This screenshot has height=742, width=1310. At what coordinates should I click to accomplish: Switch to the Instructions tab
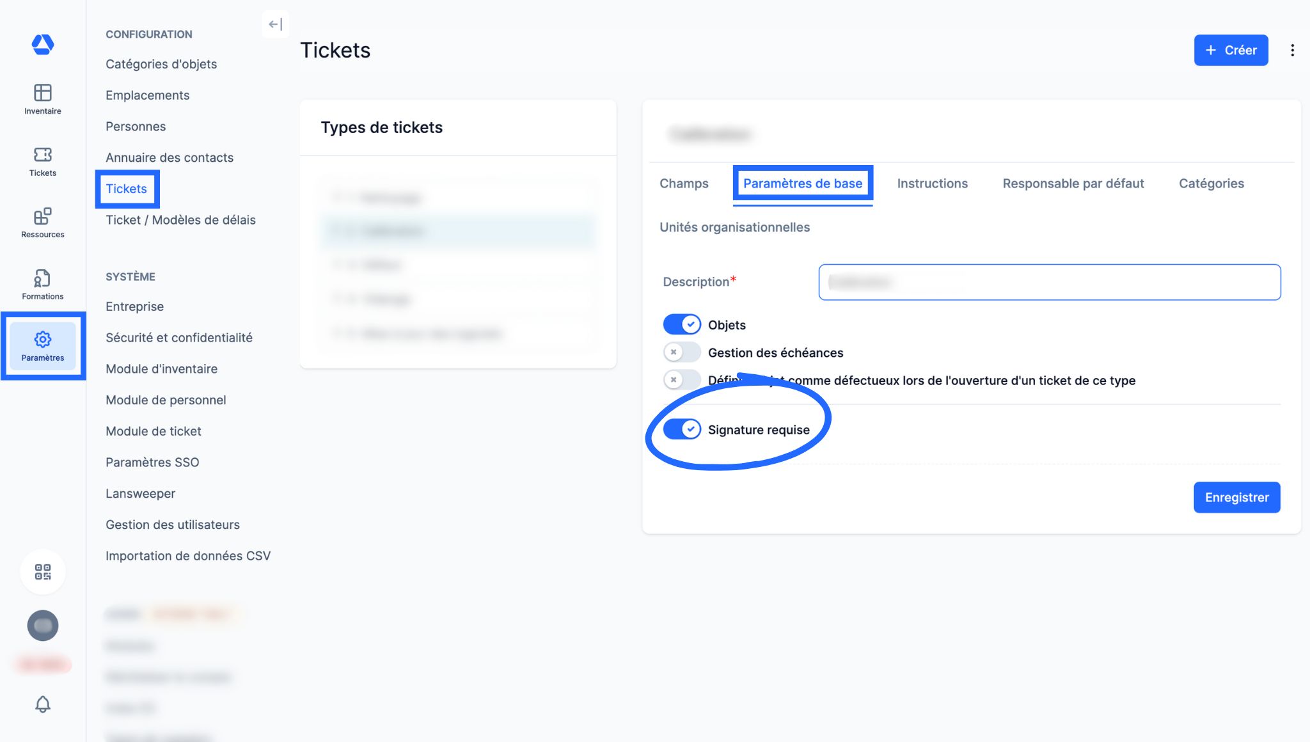coord(932,184)
